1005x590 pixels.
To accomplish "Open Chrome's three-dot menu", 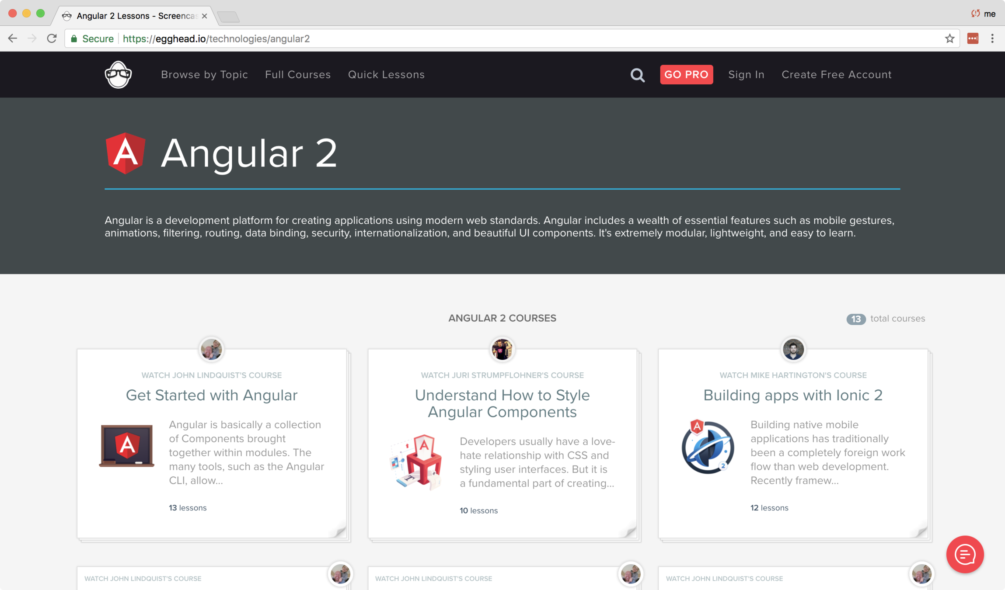I will (992, 38).
